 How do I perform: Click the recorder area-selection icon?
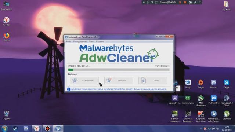(x=156, y=3)
